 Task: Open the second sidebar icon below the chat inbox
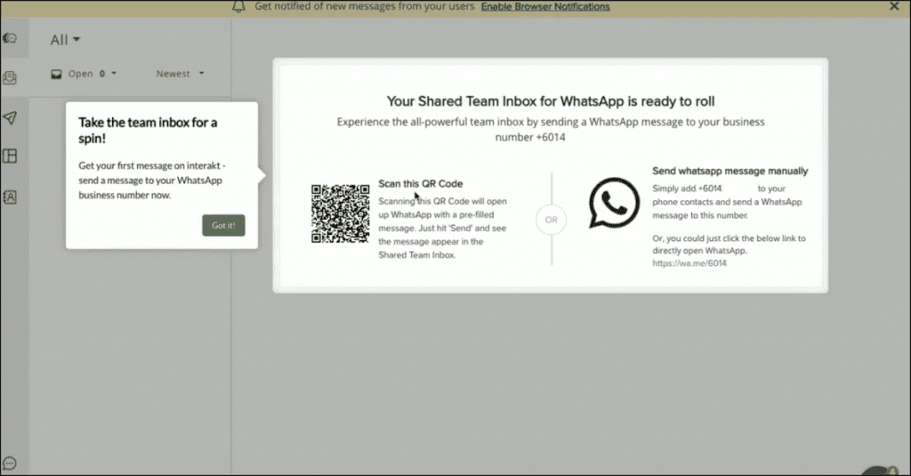click(x=10, y=78)
